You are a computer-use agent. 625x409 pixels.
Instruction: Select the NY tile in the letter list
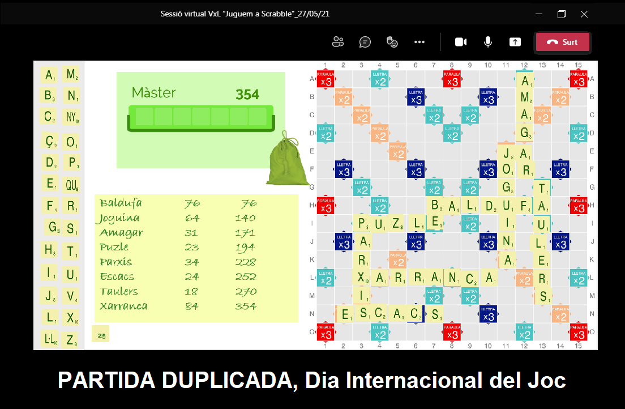point(71,117)
